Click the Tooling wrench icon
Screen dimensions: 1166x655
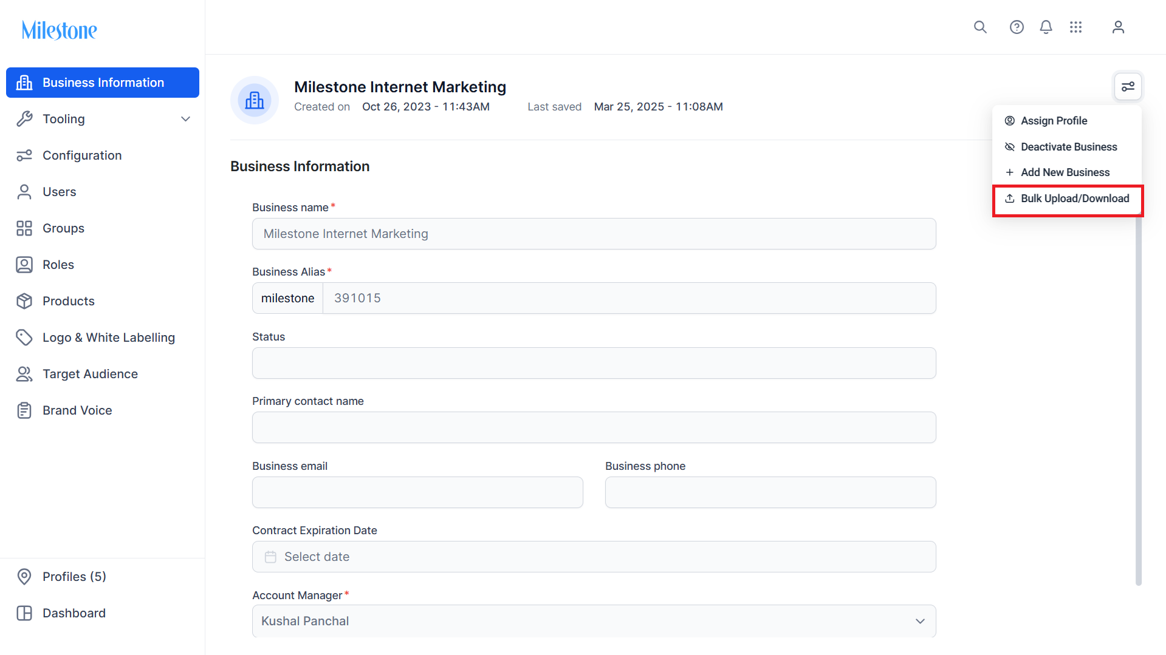coord(24,119)
